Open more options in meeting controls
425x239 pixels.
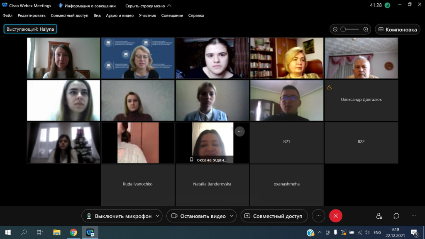tap(318, 216)
